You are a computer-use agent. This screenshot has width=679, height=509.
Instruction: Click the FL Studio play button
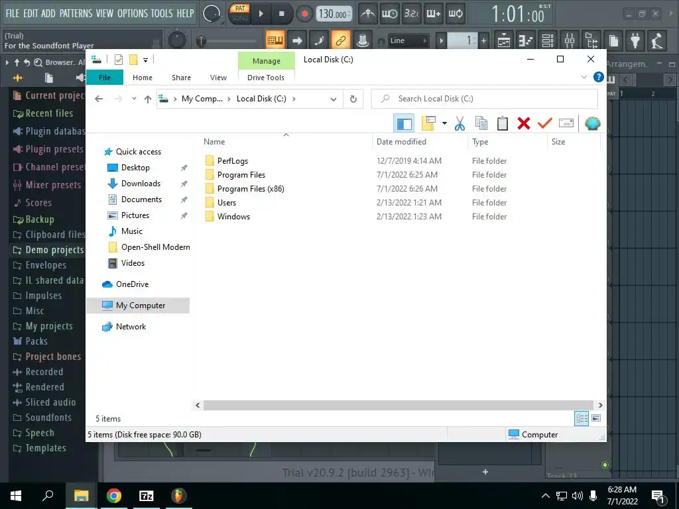[261, 14]
